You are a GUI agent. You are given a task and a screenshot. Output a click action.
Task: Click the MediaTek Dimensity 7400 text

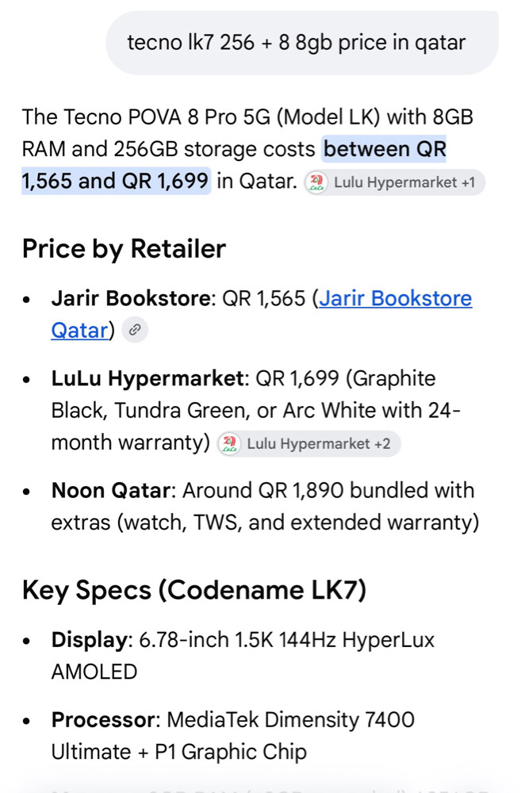point(291,720)
